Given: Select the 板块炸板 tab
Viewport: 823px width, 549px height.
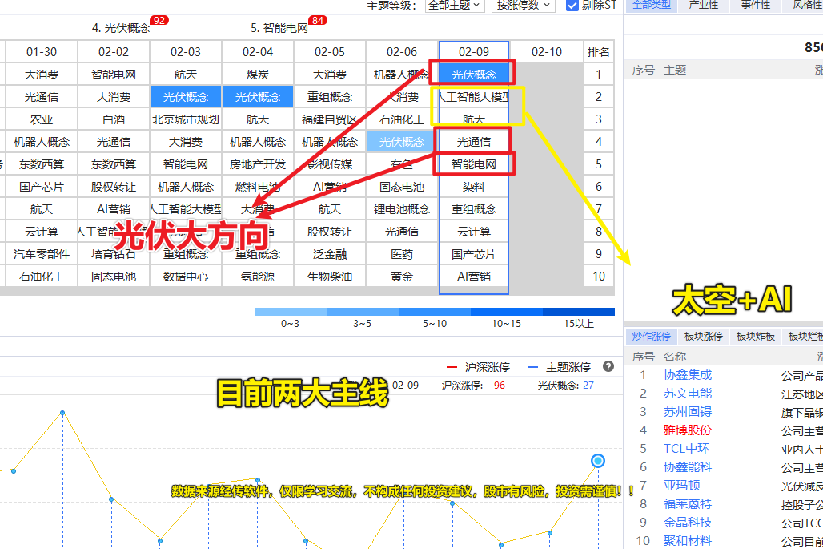Looking at the screenshot, I should click(x=756, y=337).
